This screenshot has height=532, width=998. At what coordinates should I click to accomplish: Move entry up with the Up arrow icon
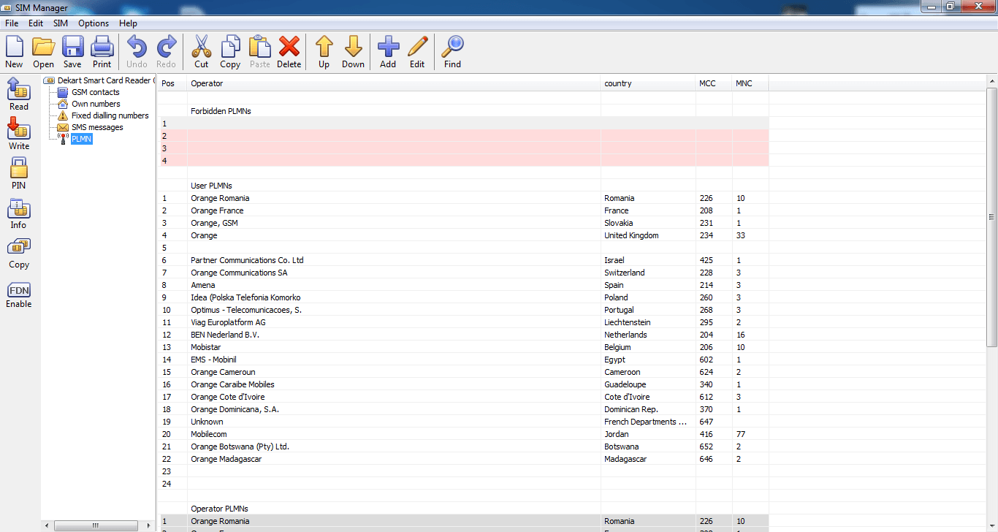click(x=324, y=51)
